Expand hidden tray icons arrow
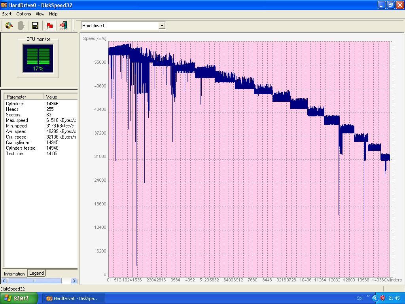 click(375, 298)
